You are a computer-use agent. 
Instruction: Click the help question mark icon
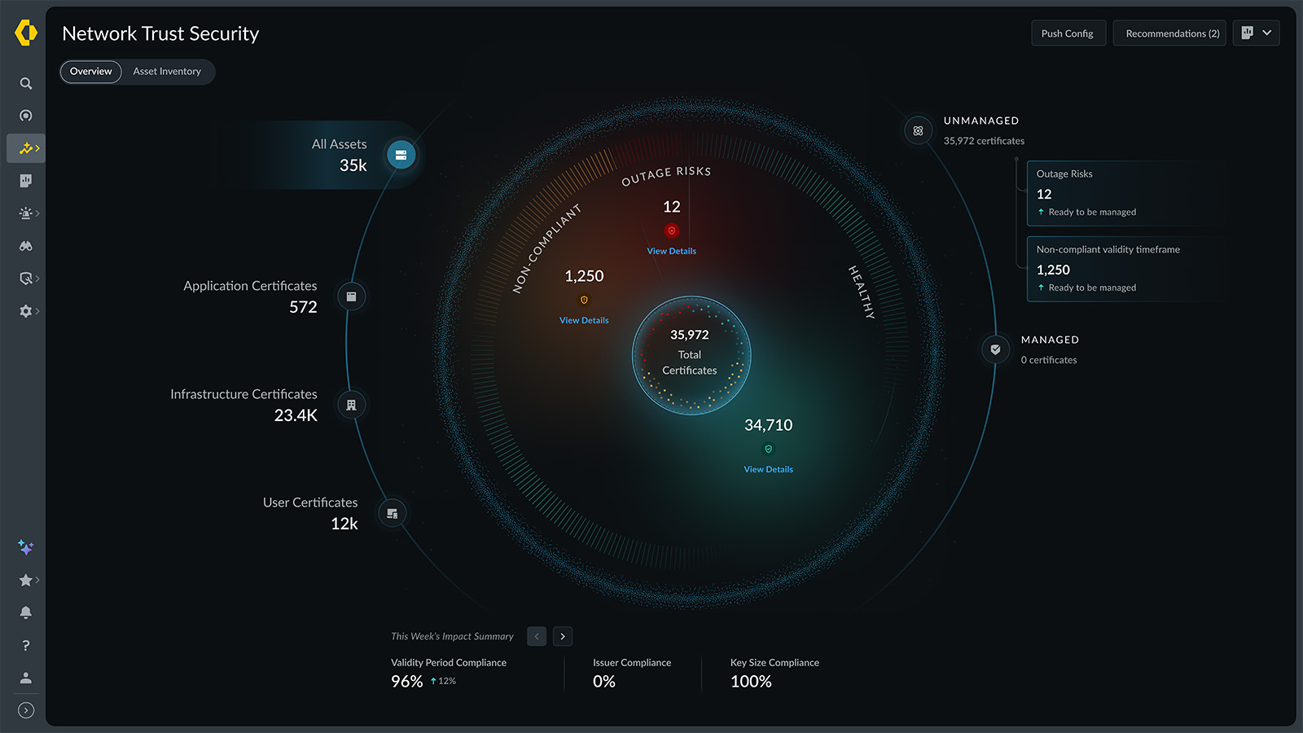click(26, 645)
